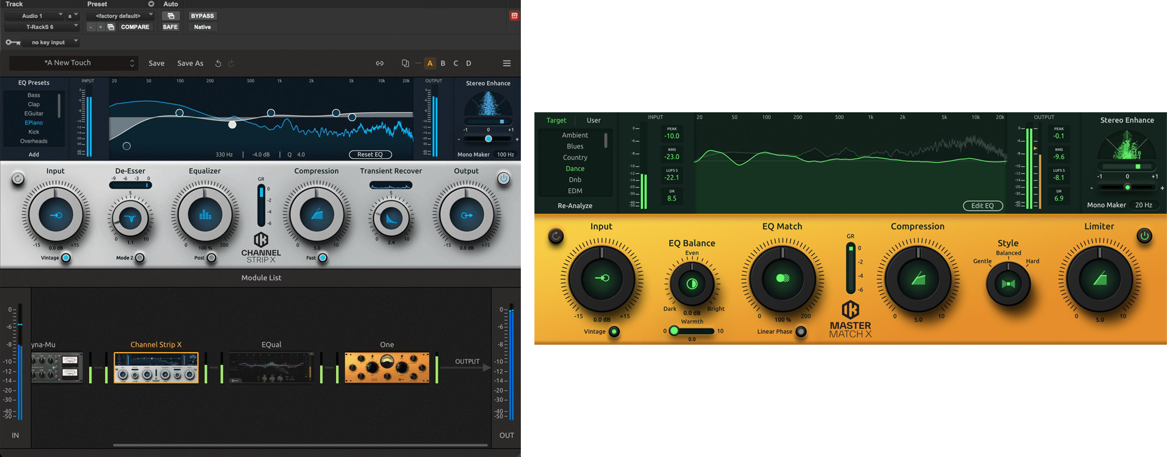
Task: Click the chain link icon in preset bar
Action: (x=380, y=63)
